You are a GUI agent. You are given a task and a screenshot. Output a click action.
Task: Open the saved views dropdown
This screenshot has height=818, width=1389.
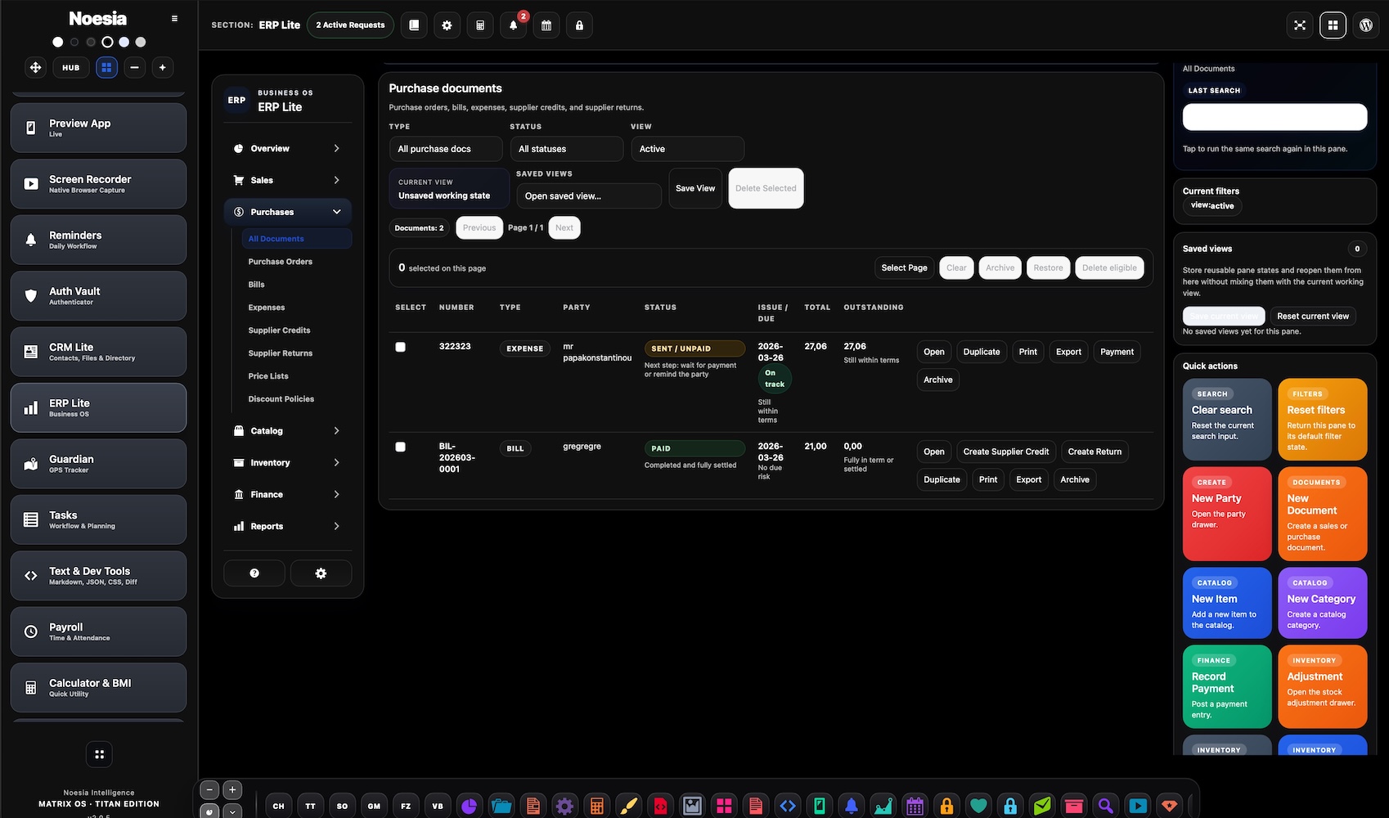(x=589, y=196)
